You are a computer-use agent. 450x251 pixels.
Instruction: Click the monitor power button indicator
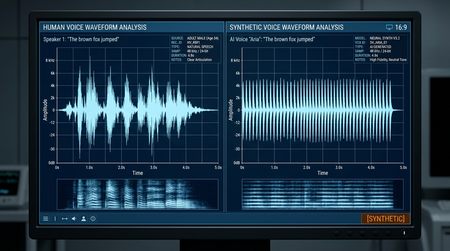pyautogui.click(x=404, y=233)
